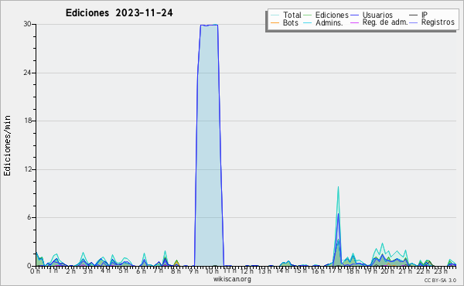
Task: Click the '18 h' x-axis label
Action: [353, 271]
